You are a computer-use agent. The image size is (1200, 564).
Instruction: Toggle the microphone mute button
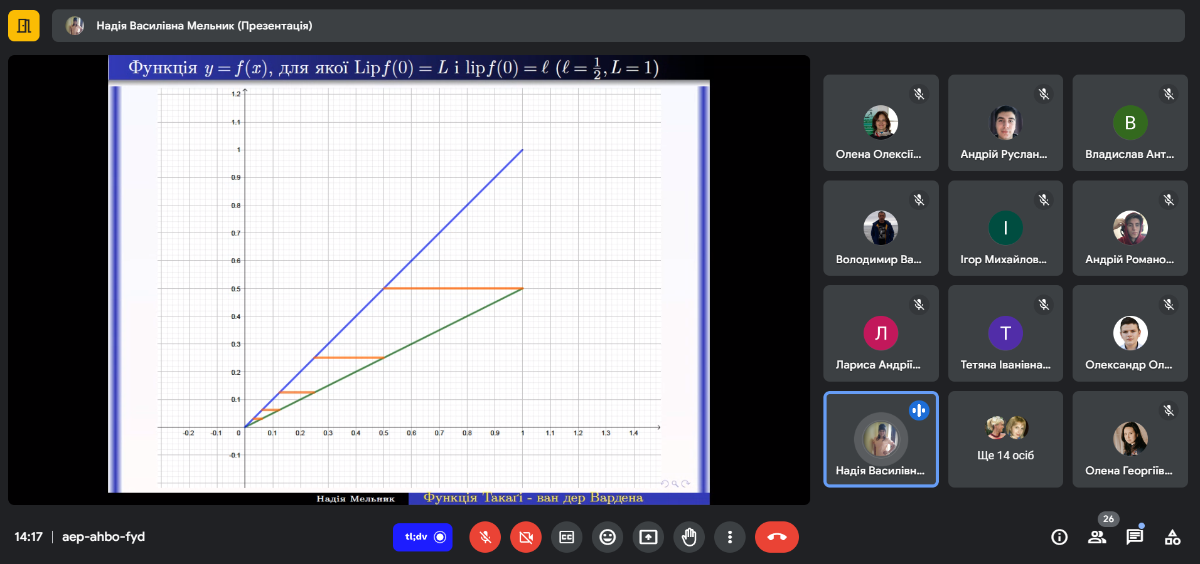pyautogui.click(x=485, y=537)
